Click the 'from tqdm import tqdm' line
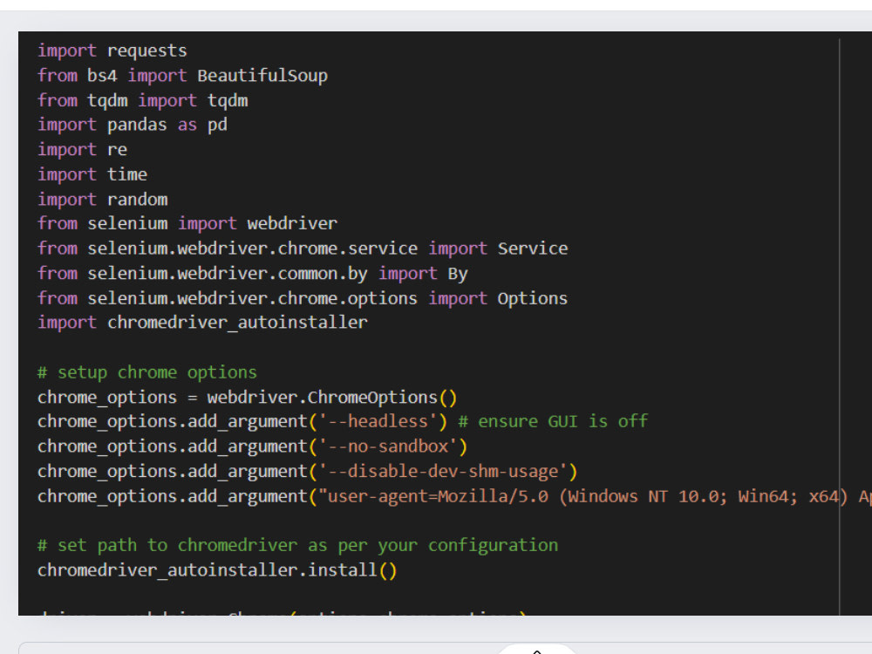This screenshot has width=872, height=654. pos(143,100)
